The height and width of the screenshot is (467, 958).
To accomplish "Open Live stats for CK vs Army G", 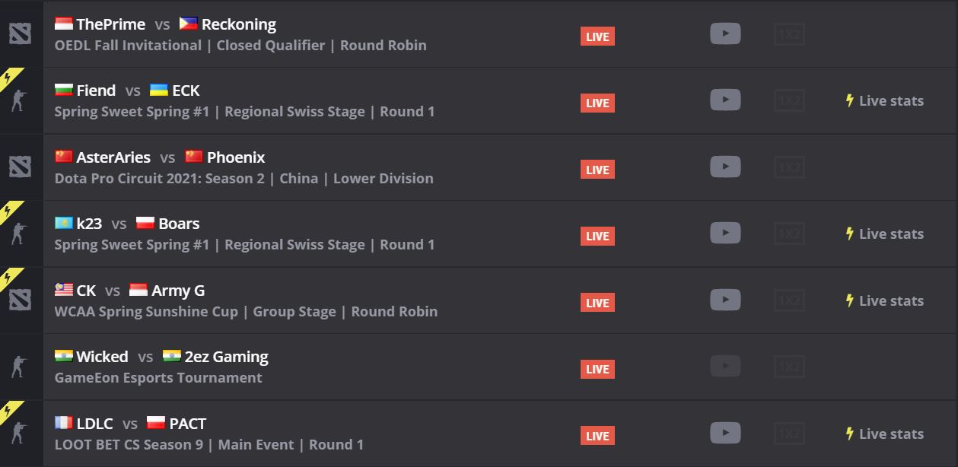I will pyautogui.click(x=884, y=300).
